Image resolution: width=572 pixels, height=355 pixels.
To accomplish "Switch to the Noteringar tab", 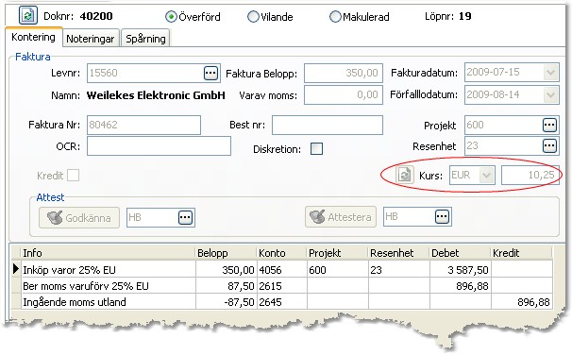I will [x=91, y=39].
